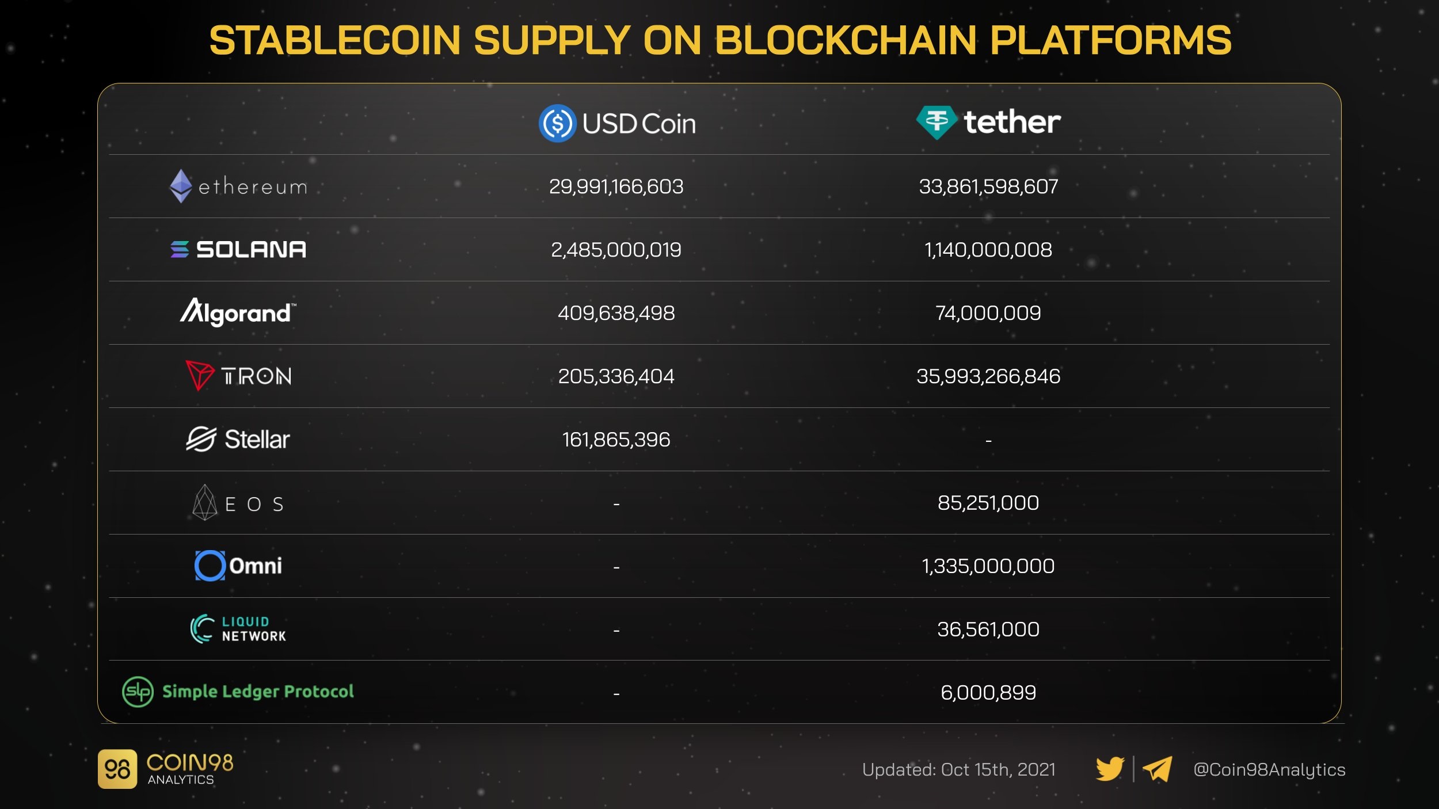Open the Twitter bird icon
Image resolution: width=1439 pixels, height=809 pixels.
pos(1110,769)
